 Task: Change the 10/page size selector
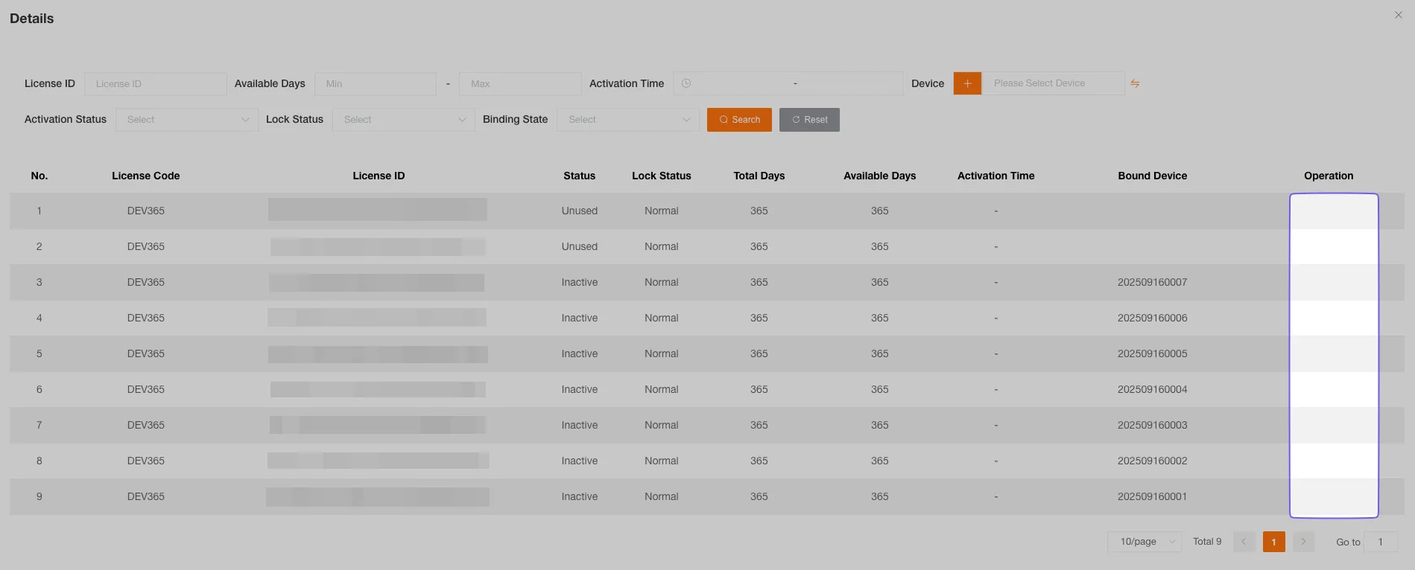[x=1145, y=542]
